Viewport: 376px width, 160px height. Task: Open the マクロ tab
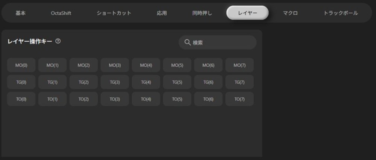click(x=290, y=13)
